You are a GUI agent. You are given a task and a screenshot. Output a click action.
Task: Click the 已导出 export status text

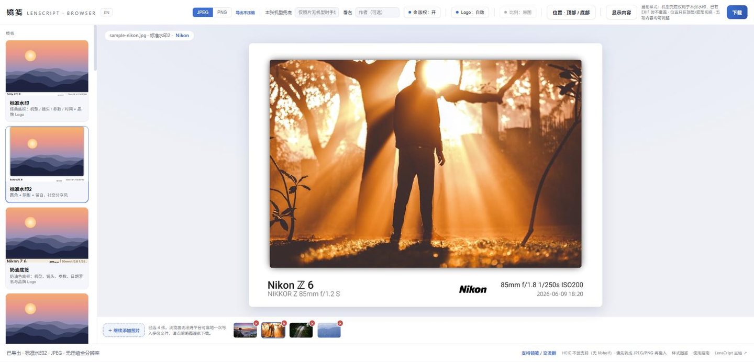(53, 353)
